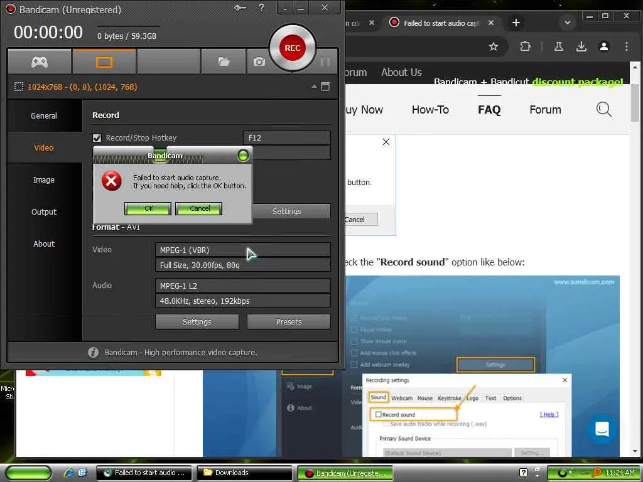Search the Bandicam website with magnifier icon
The image size is (643, 482).
click(x=603, y=109)
